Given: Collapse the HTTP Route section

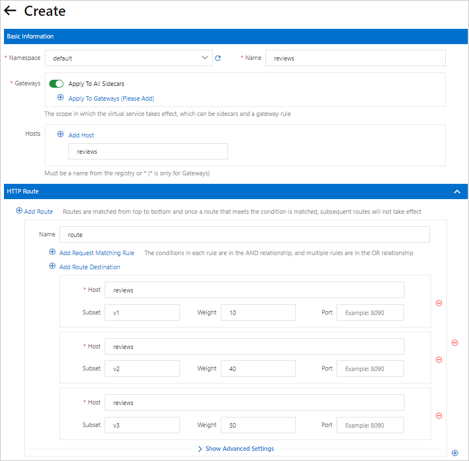Looking at the screenshot, I should [x=457, y=192].
